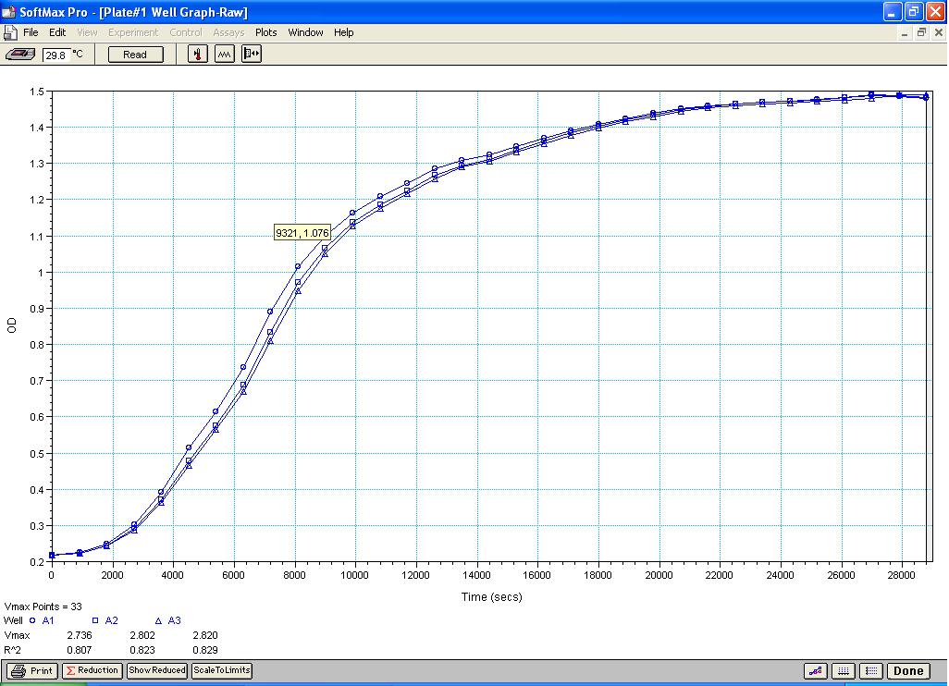This screenshot has width=949, height=686.
Task: Click the plate reader instrument icon
Action: tap(21, 55)
